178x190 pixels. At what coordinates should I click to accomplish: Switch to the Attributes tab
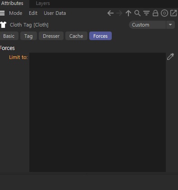[12, 3]
